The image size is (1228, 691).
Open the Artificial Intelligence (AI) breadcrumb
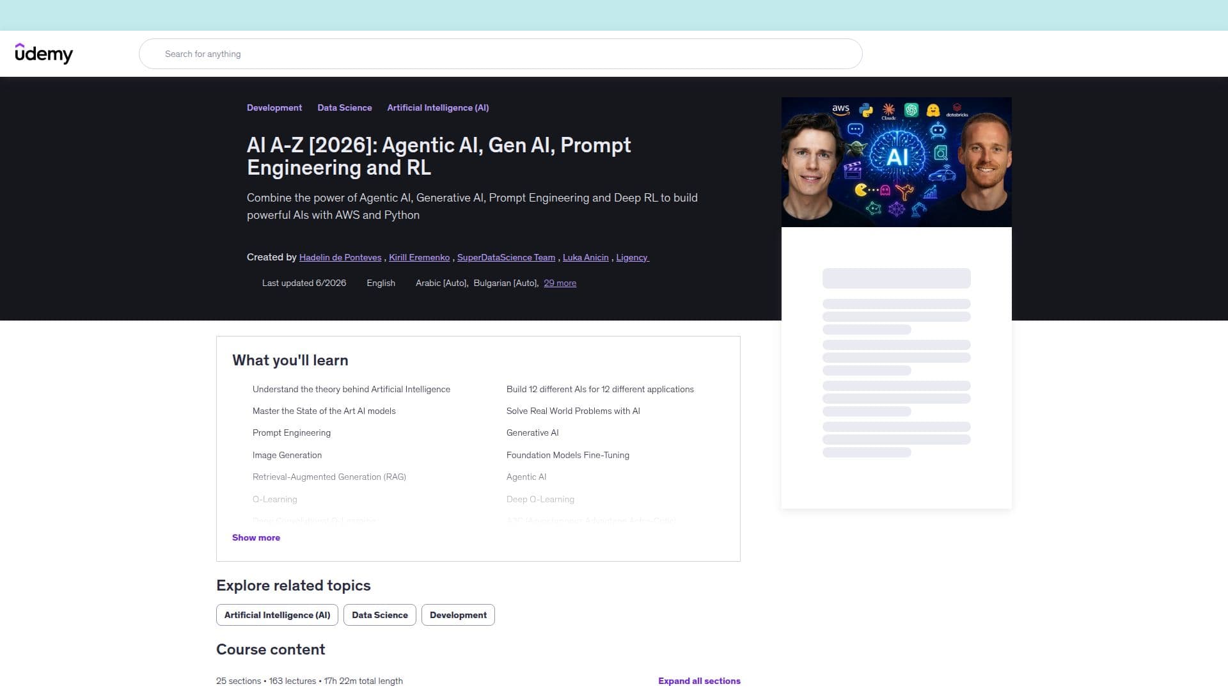point(437,107)
